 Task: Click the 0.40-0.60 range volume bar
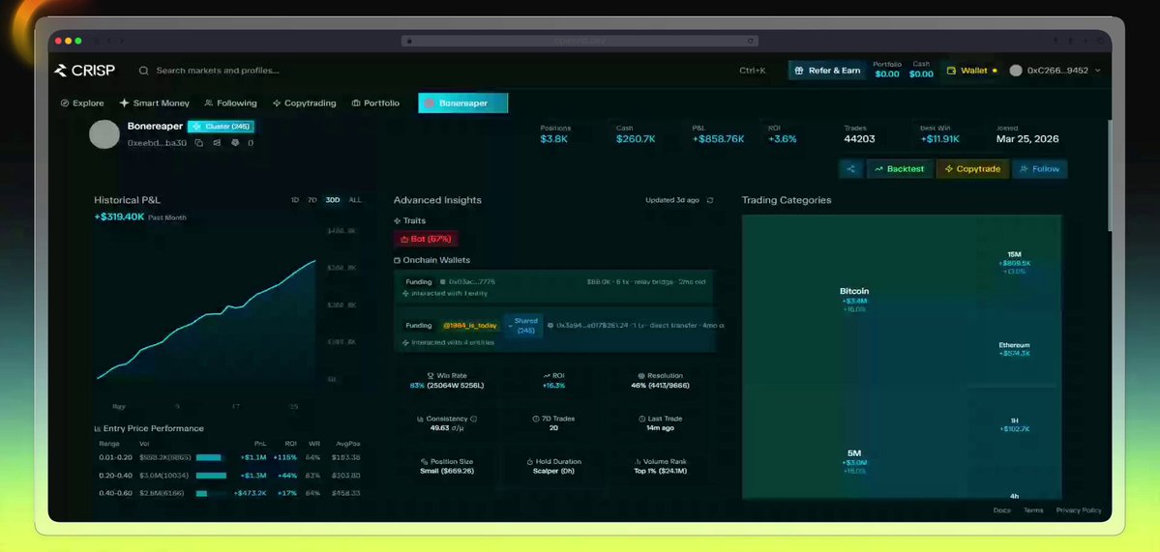202,493
